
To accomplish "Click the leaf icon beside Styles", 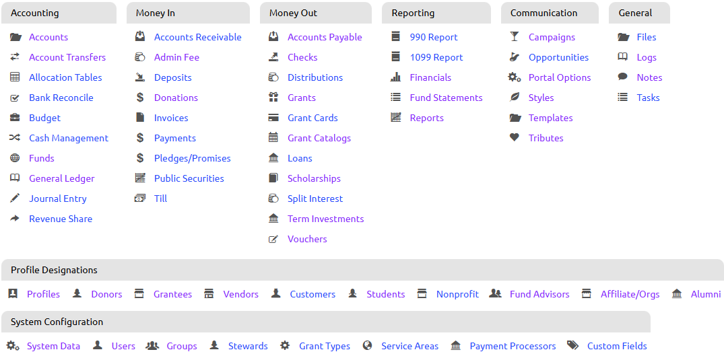I will coord(515,98).
